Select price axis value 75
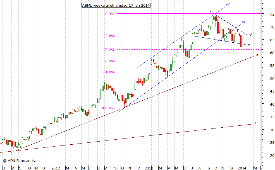 [x=272, y=14]
